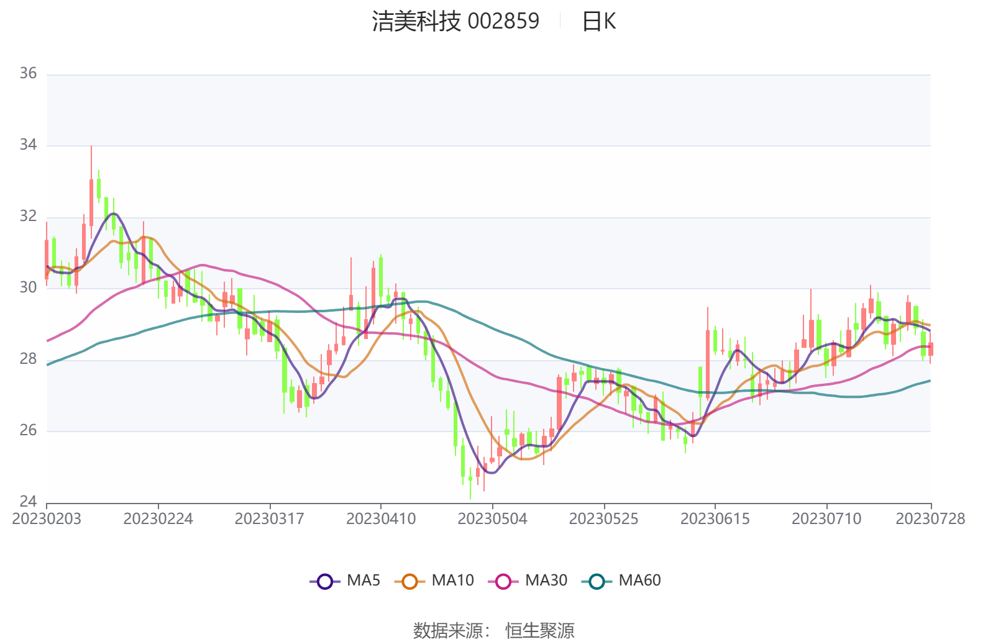Toggle MA60 visibility by its legend text
The height and width of the screenshot is (642, 988).
click(639, 581)
